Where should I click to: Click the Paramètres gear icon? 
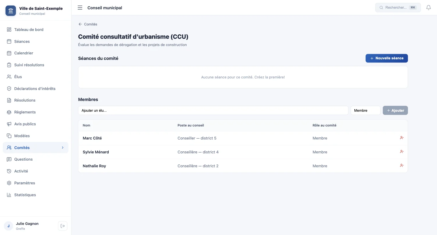pyautogui.click(x=9, y=183)
